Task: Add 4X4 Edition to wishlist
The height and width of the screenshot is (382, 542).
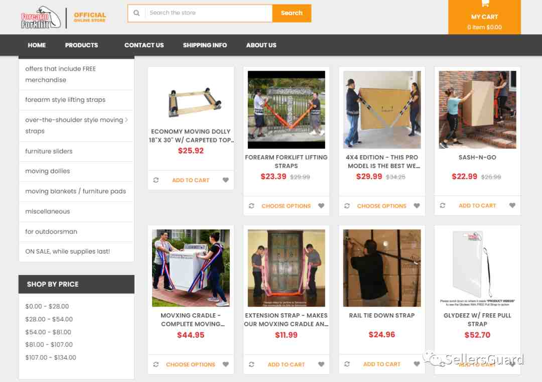Action: [x=417, y=206]
